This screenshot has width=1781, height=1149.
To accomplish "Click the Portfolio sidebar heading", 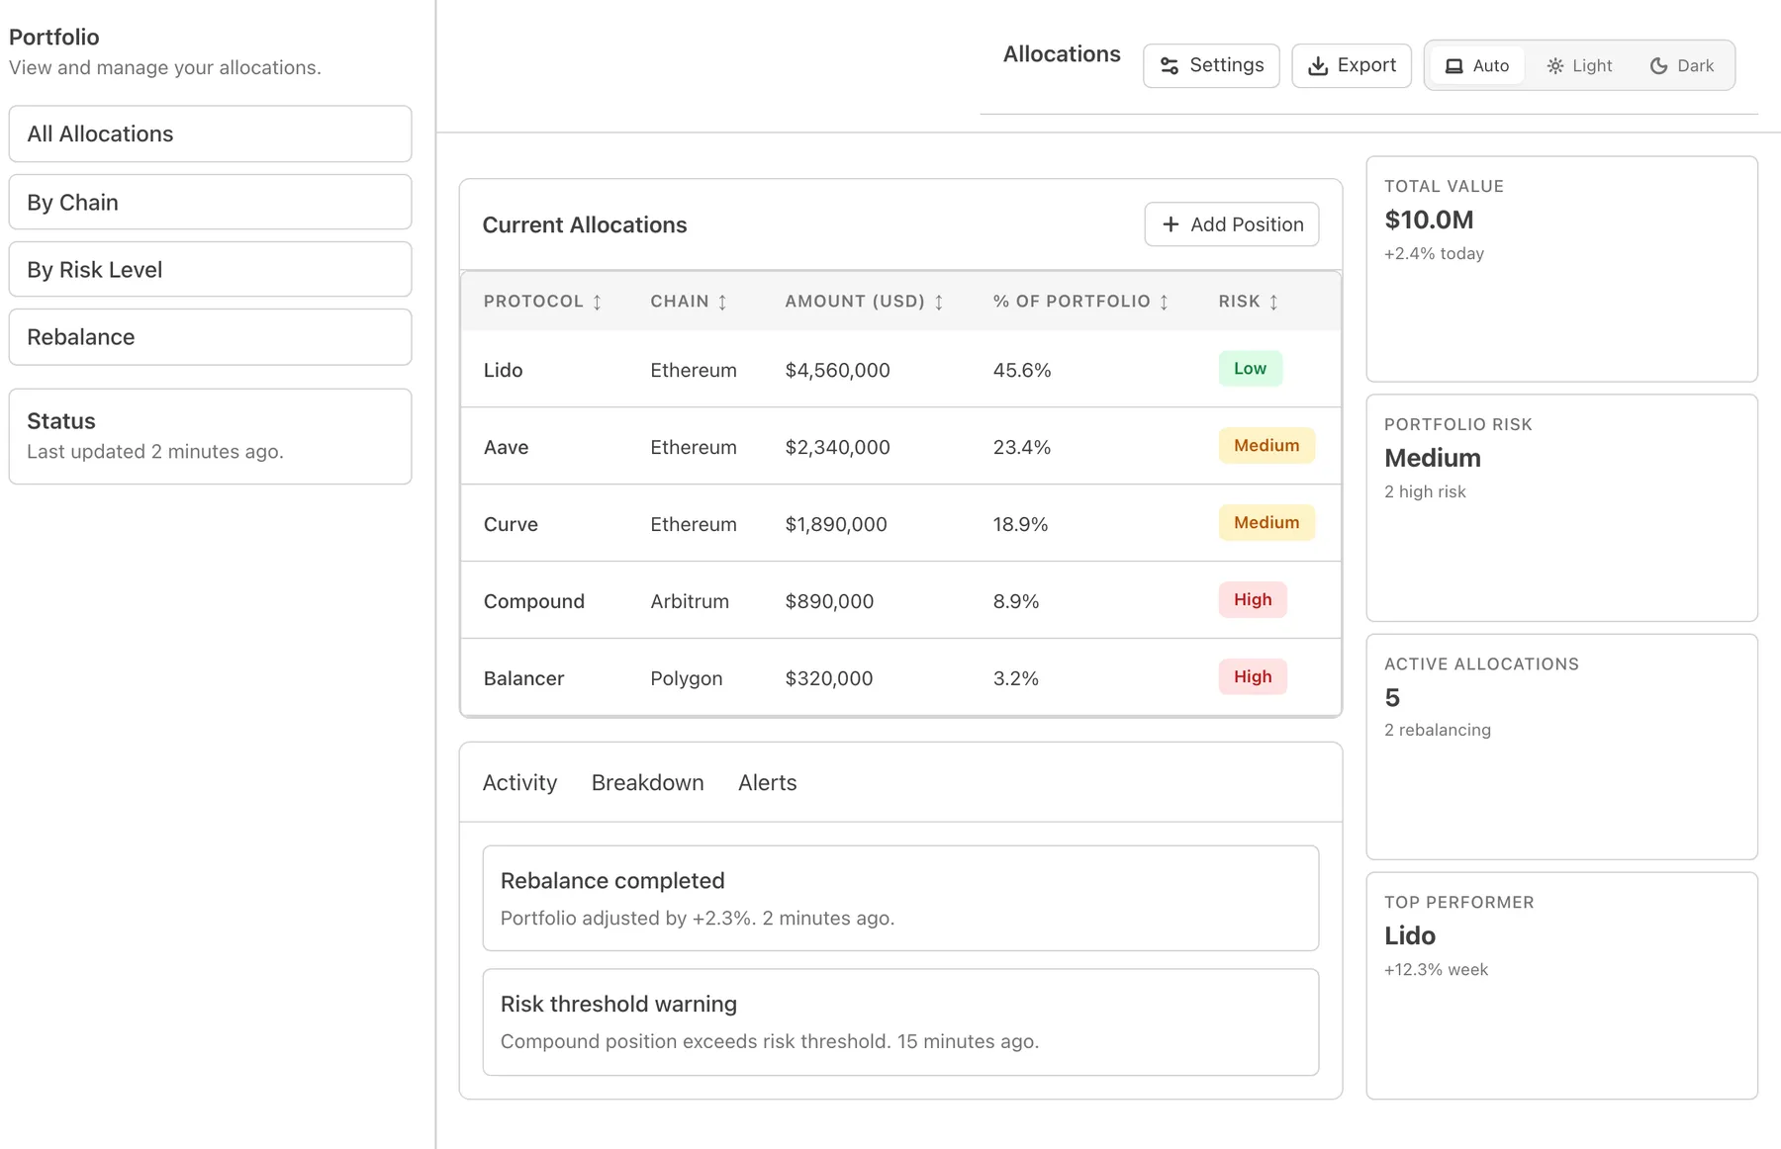I will tap(54, 37).
